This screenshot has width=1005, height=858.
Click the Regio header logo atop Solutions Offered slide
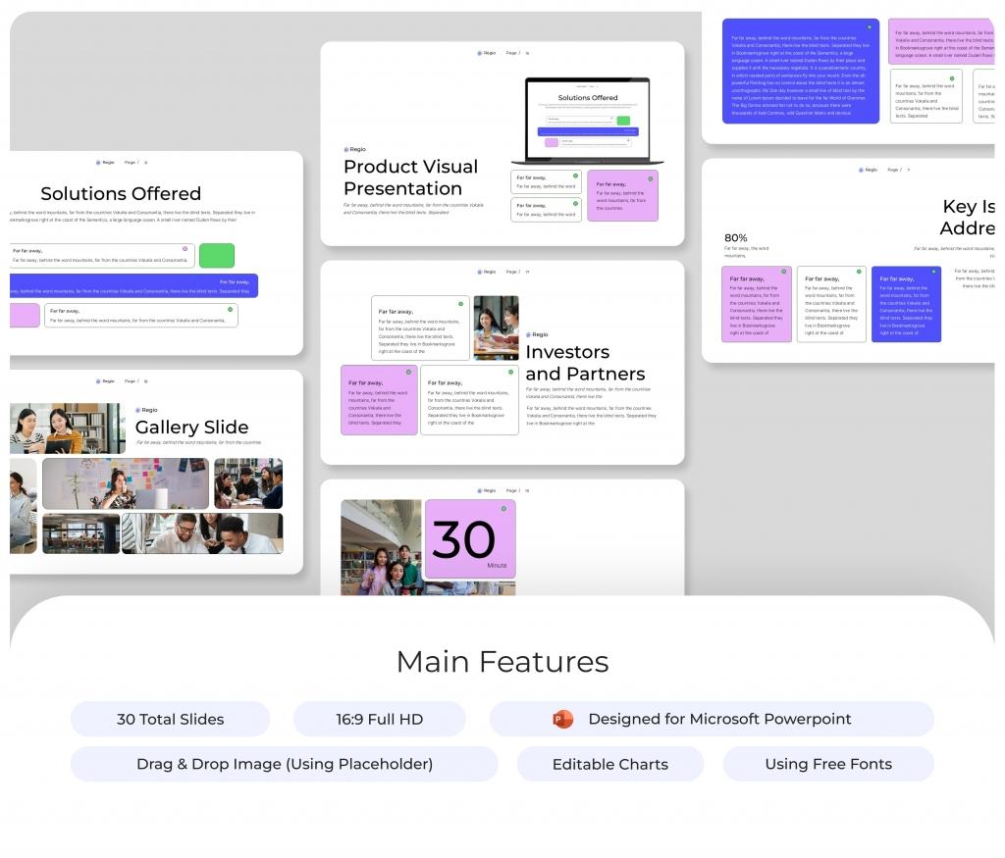click(x=105, y=163)
